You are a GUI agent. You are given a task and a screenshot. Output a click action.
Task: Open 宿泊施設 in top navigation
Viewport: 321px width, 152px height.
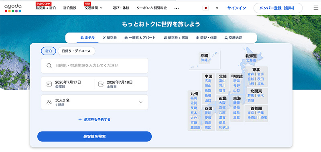click(70, 8)
